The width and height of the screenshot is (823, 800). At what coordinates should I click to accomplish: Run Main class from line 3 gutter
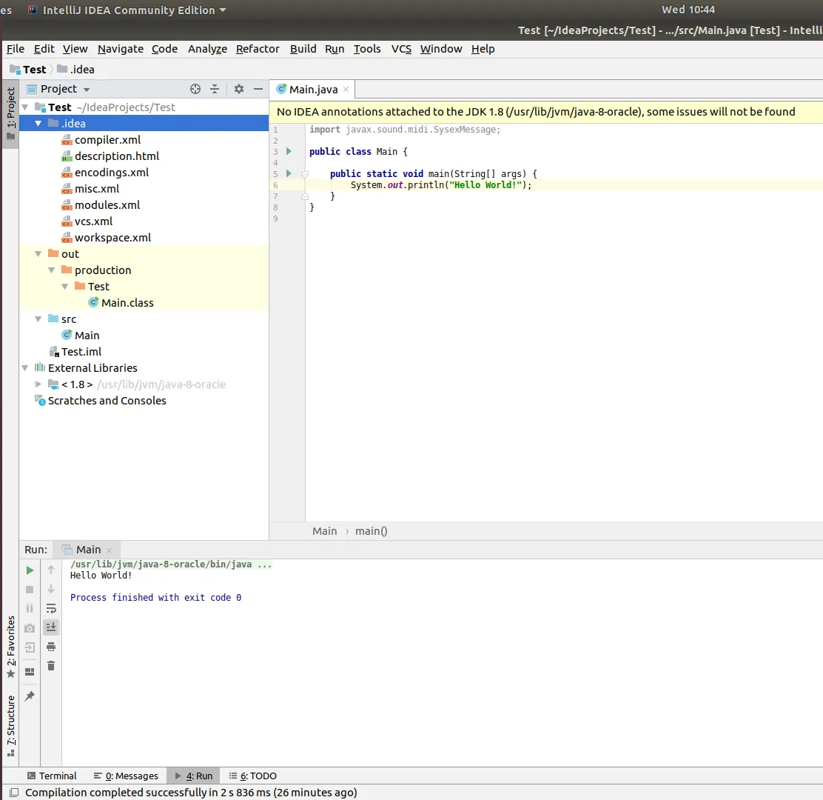288,151
